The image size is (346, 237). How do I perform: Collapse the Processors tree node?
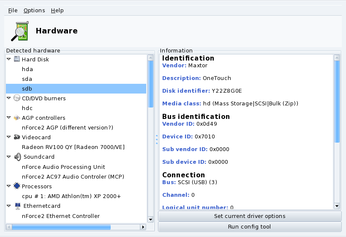(x=9, y=186)
